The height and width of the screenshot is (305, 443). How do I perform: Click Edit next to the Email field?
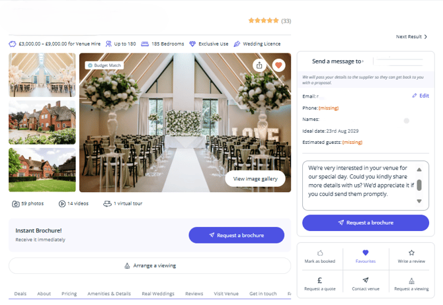pyautogui.click(x=420, y=96)
